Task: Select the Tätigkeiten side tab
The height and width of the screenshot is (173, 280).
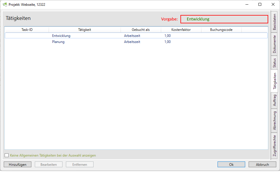Action: point(274,82)
